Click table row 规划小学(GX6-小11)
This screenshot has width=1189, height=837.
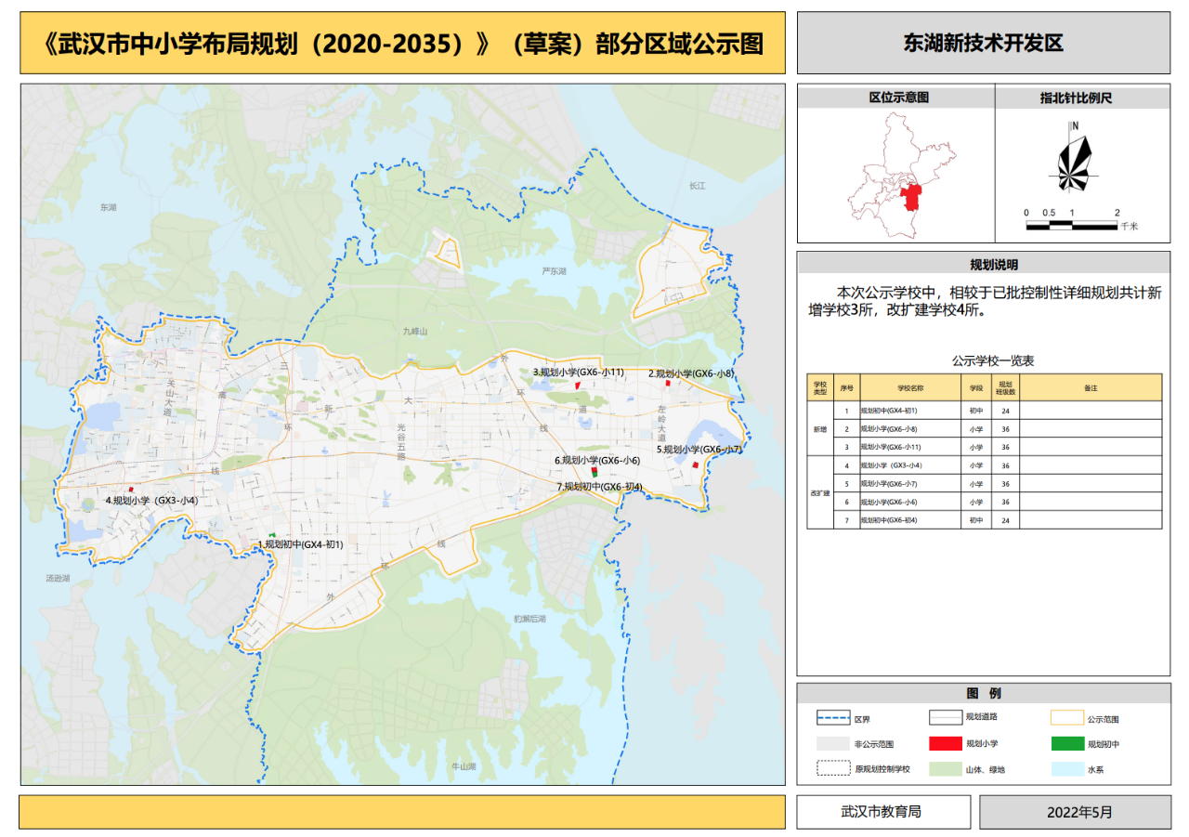(x=998, y=447)
